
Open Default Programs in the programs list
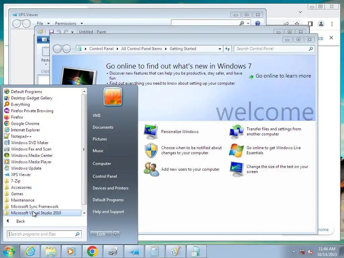[x=26, y=92]
